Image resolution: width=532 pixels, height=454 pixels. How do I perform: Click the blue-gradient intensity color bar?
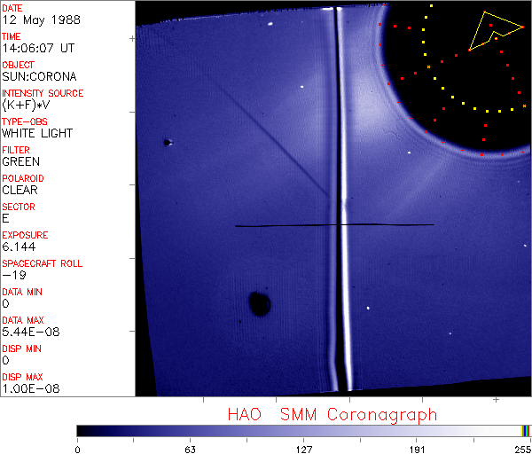(x=303, y=431)
